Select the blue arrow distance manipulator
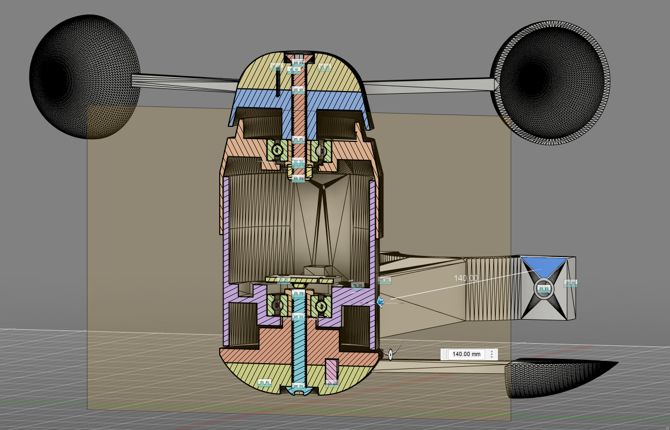The width and height of the screenshot is (670, 430). coord(380,303)
